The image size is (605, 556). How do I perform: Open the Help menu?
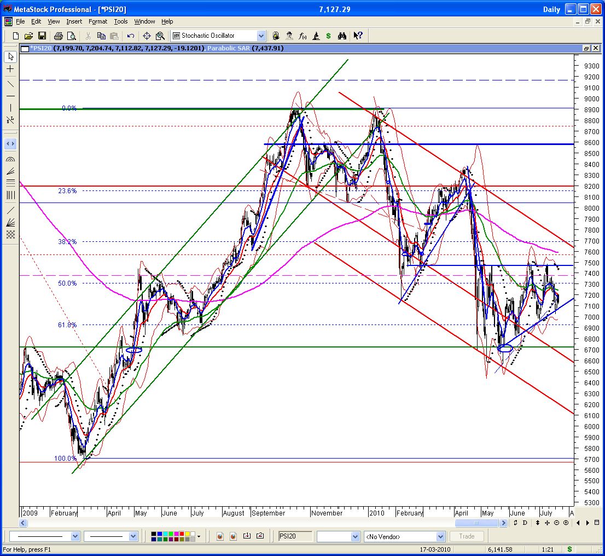pos(167,22)
